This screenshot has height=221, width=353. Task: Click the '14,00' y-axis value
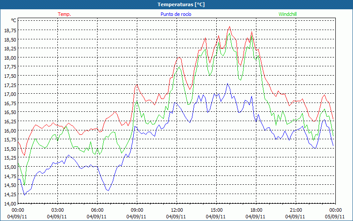[10, 204]
